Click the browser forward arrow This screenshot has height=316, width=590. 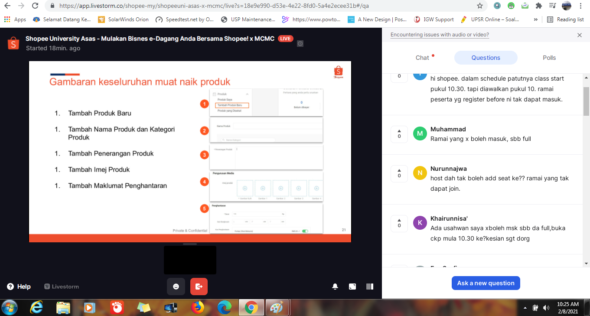click(21, 6)
